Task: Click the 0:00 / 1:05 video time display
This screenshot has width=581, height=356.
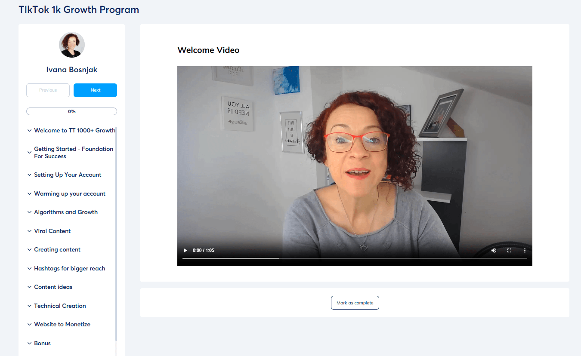Action: [x=204, y=250]
